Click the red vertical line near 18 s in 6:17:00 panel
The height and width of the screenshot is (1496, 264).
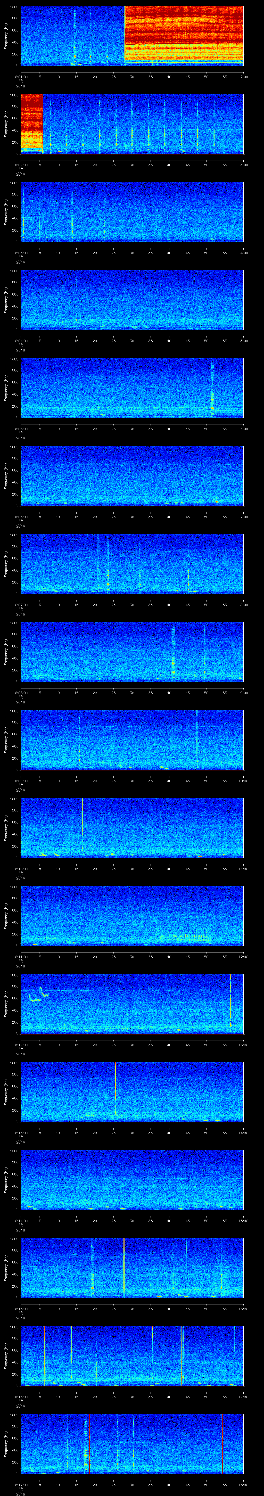[89, 1443]
